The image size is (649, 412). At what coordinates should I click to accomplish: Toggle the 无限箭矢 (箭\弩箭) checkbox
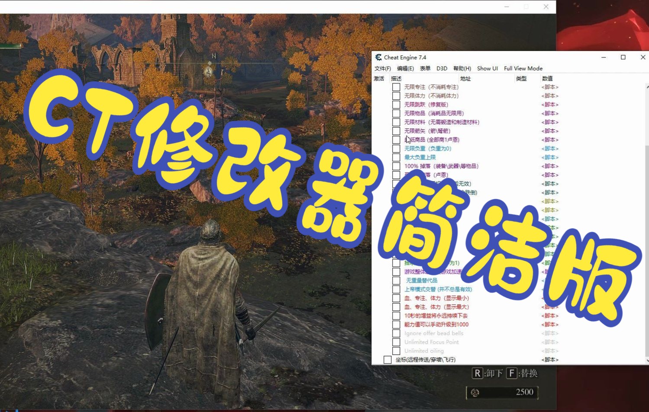(396, 131)
